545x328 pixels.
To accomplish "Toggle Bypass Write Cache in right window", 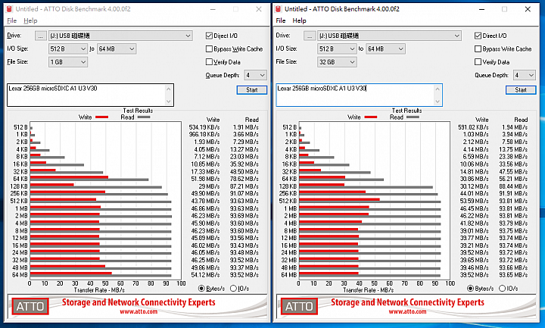I will [478, 49].
